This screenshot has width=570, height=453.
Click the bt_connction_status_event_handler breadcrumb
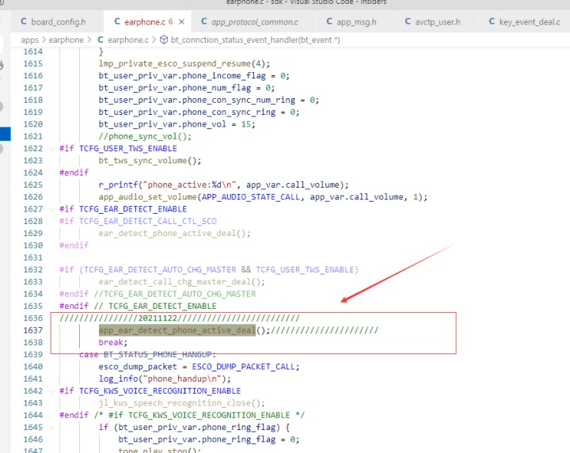pyautogui.click(x=255, y=40)
